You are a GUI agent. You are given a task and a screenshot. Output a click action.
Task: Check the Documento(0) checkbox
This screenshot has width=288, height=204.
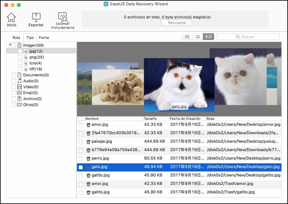point(14,75)
